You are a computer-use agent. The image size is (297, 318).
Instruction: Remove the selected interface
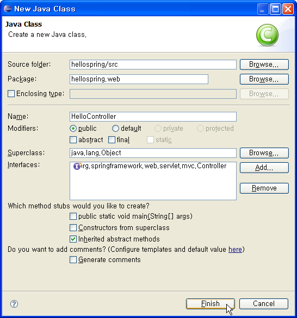[x=264, y=188]
